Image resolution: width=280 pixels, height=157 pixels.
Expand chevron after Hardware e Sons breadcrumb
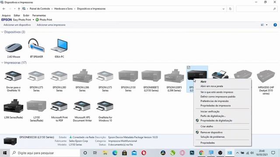click(x=75, y=9)
